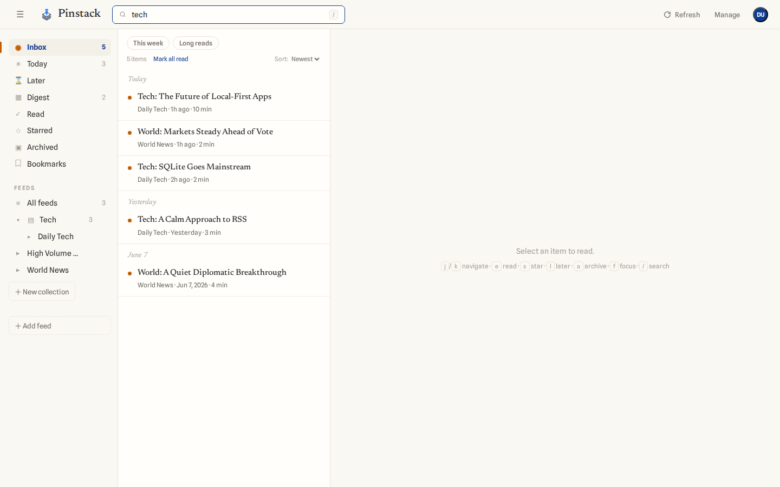
Task: Expand the Daily Tech feed arrow
Action: pyautogui.click(x=29, y=237)
